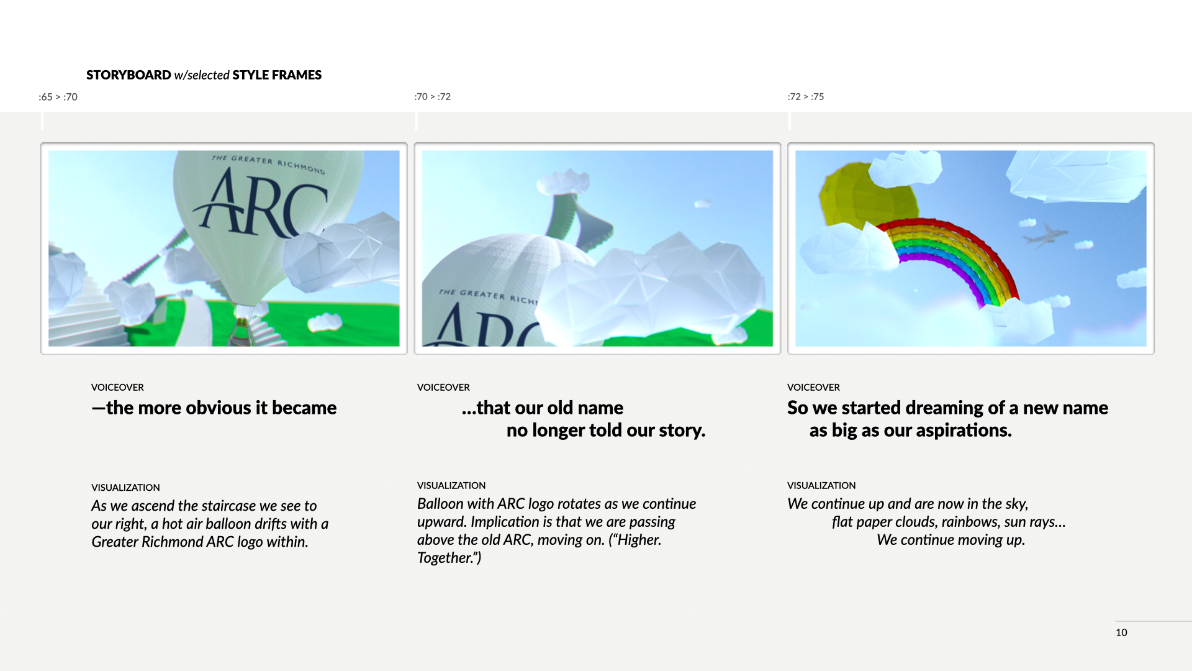Image resolution: width=1192 pixels, height=671 pixels.
Task: Select 'As we ascend the staircase' description
Action: (209, 524)
